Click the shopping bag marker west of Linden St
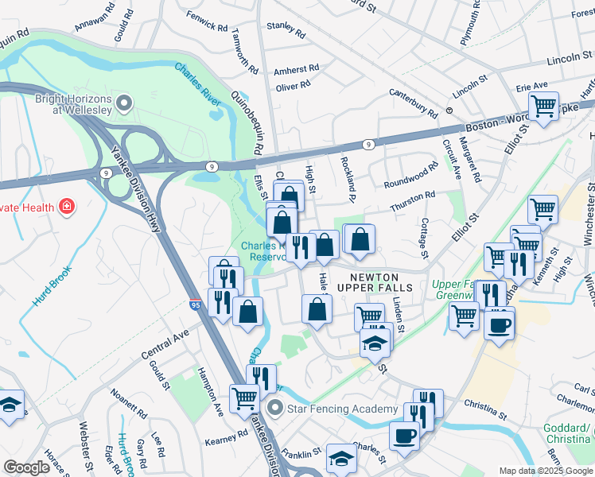The image size is (595, 477). click(x=317, y=310)
